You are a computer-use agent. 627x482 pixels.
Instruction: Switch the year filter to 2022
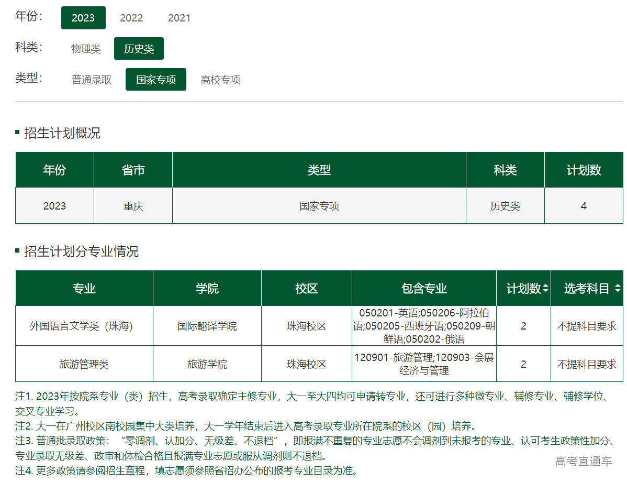(x=131, y=18)
